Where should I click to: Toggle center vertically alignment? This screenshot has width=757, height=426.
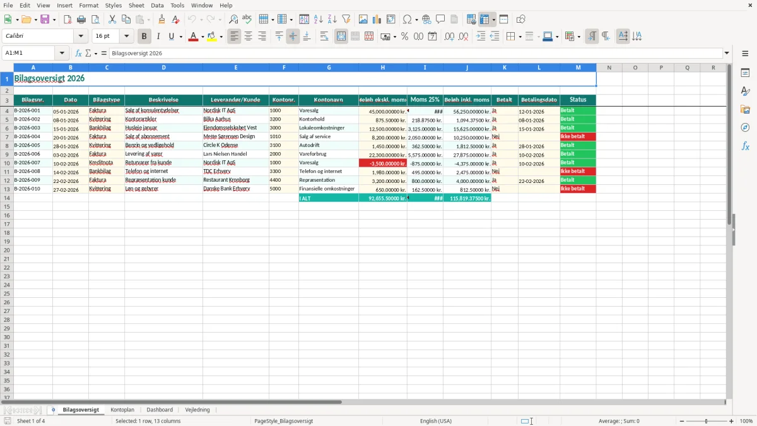tap(293, 37)
